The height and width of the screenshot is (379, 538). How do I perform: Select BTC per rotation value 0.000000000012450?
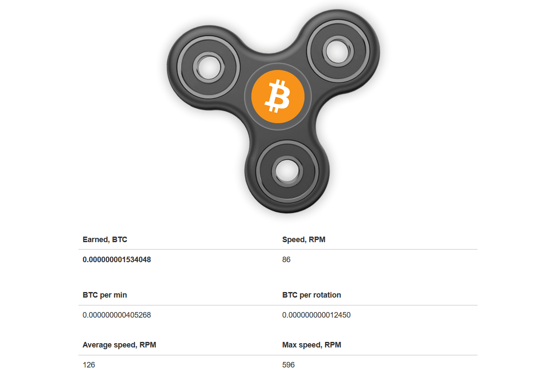(316, 315)
